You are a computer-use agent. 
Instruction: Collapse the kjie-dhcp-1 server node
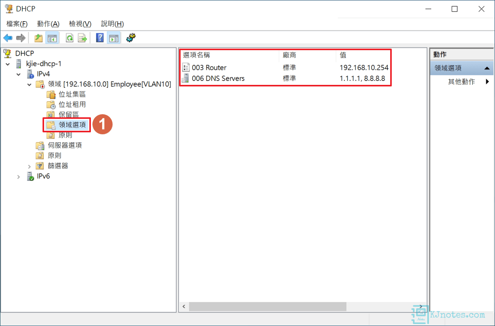pos(8,64)
